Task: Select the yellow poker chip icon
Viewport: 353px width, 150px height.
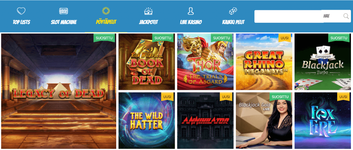Action: tap(106, 11)
